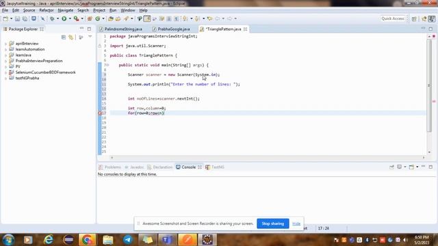Expand the aprilInterview project
The width and height of the screenshot is (438, 246).
point(5,44)
